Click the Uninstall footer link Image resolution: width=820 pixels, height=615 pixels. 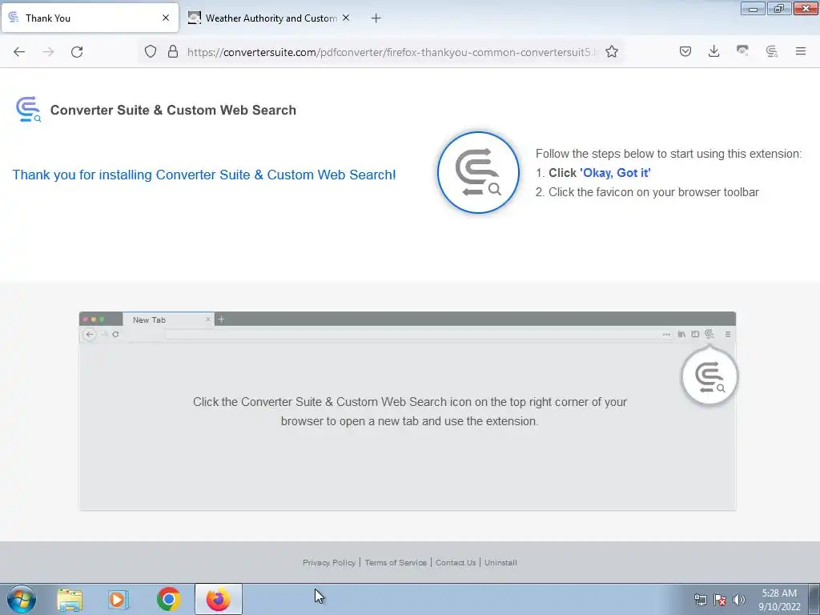500,563
